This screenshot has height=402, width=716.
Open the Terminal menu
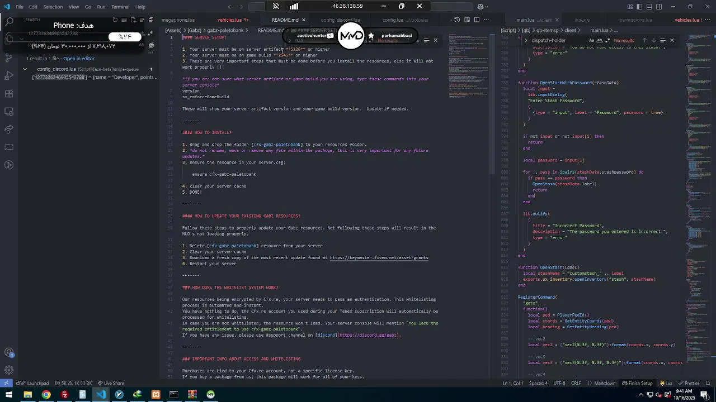(120, 7)
